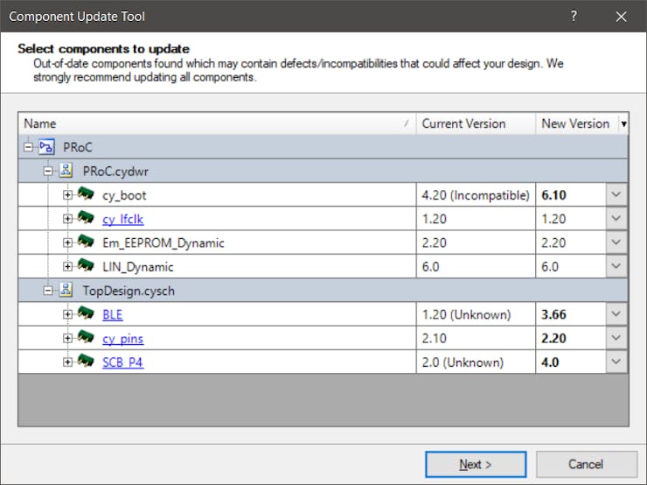
Task: Click the Em_EEPROM_Dynamic component chip icon
Action: [86, 242]
